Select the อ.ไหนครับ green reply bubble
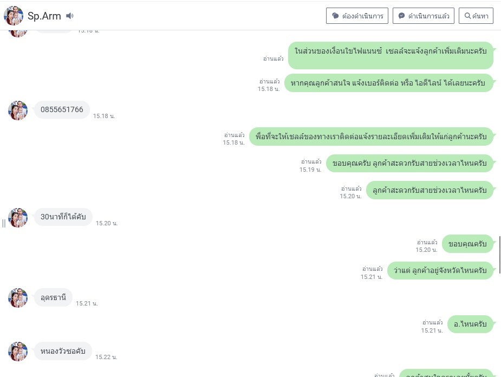Screen dimensions: 501x377 (x=470, y=324)
